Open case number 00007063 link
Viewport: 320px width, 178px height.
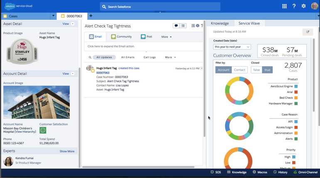(103, 72)
